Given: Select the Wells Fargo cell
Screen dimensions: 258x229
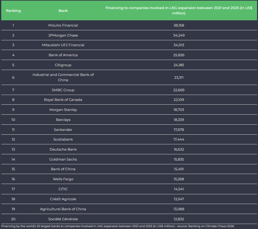Looking at the screenshot, I should coord(63,179).
